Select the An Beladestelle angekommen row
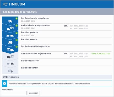 (66, 27)
